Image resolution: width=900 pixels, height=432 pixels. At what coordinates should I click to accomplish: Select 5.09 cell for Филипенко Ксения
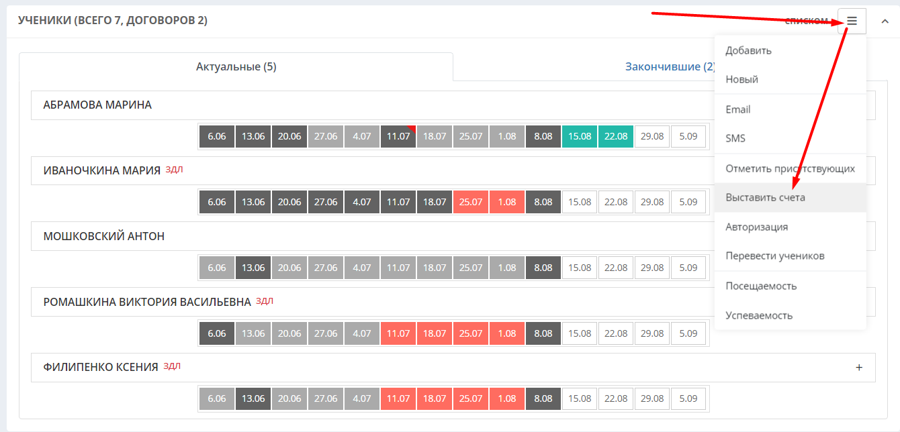tap(688, 398)
